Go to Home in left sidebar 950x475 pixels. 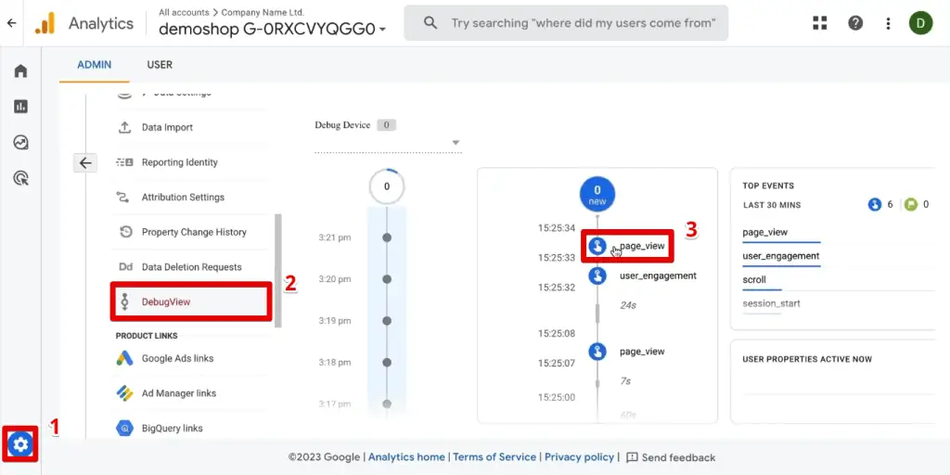click(20, 71)
